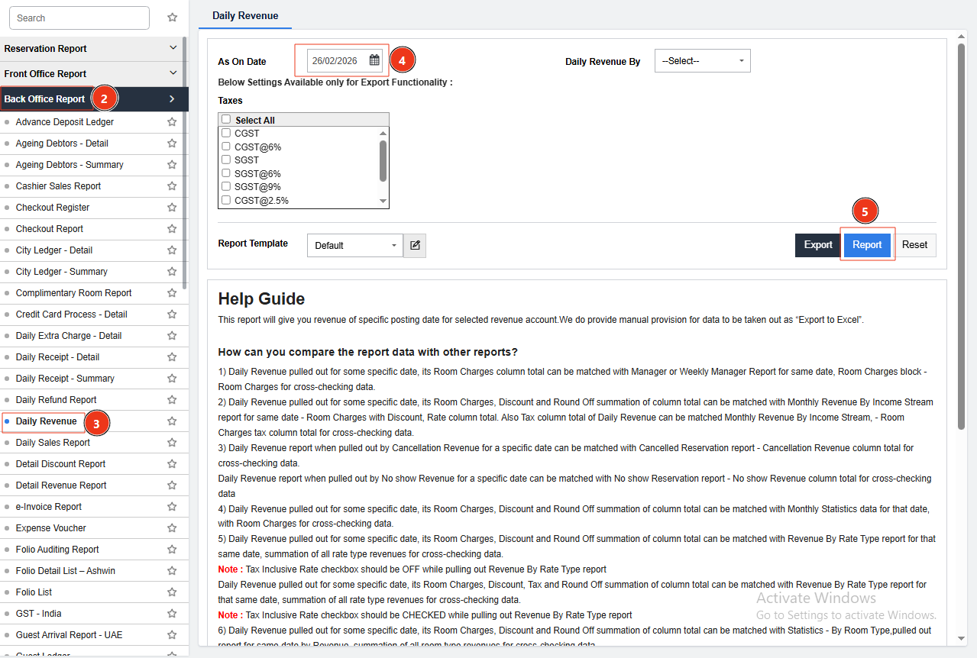Star the Checkout Report entry
The height and width of the screenshot is (658, 977).
point(172,229)
